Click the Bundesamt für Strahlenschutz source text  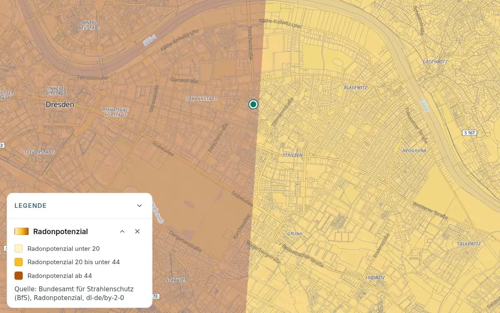(x=74, y=293)
